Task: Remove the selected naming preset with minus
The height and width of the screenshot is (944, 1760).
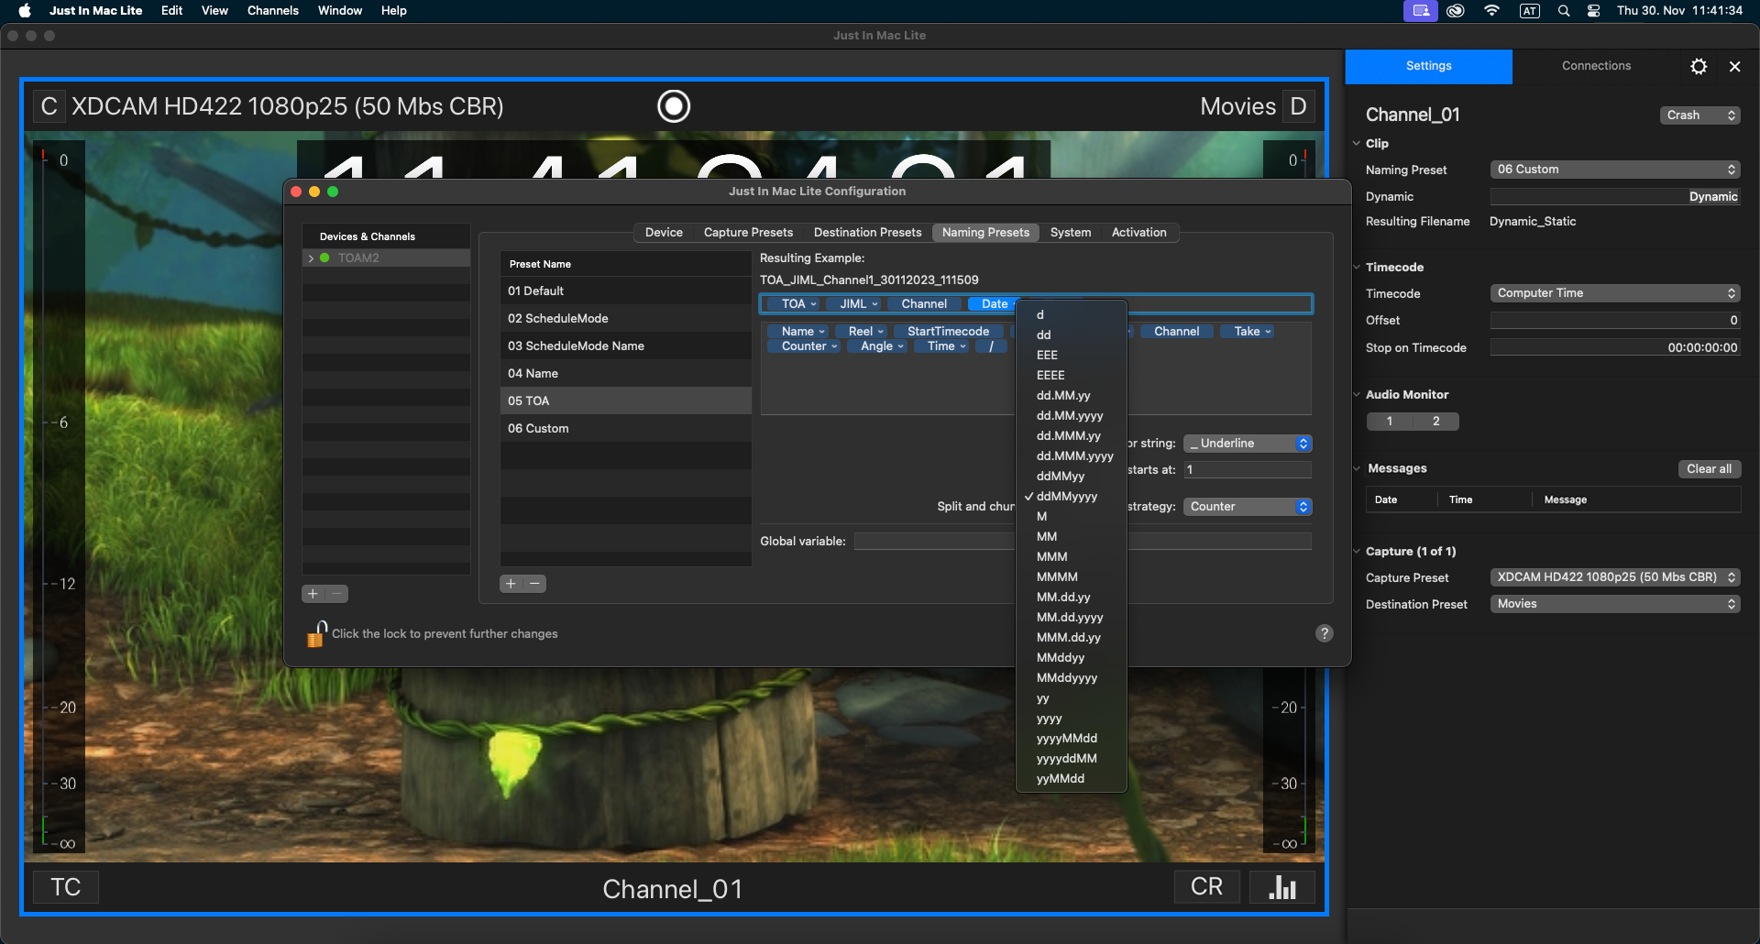Action: click(x=534, y=584)
